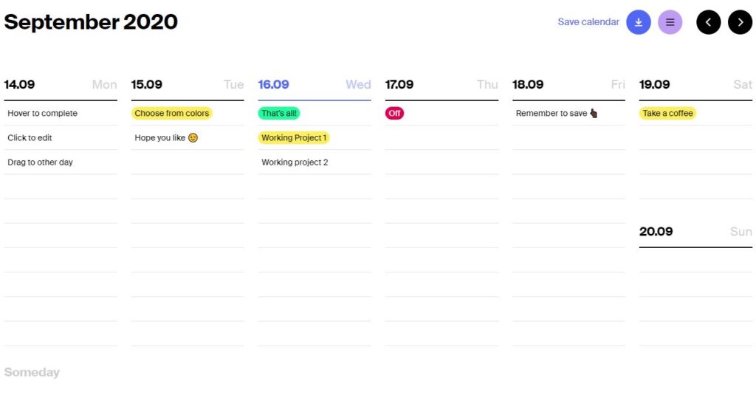Select the yellow 'Working Project 1' task
The image size is (756, 395).
tap(294, 138)
